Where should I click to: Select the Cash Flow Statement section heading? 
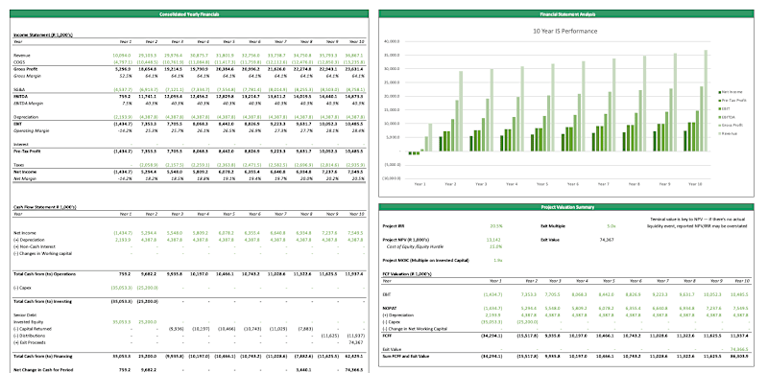click(44, 207)
